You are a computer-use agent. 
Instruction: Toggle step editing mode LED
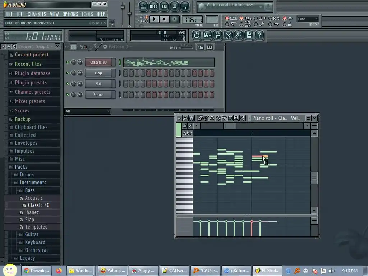256,24
